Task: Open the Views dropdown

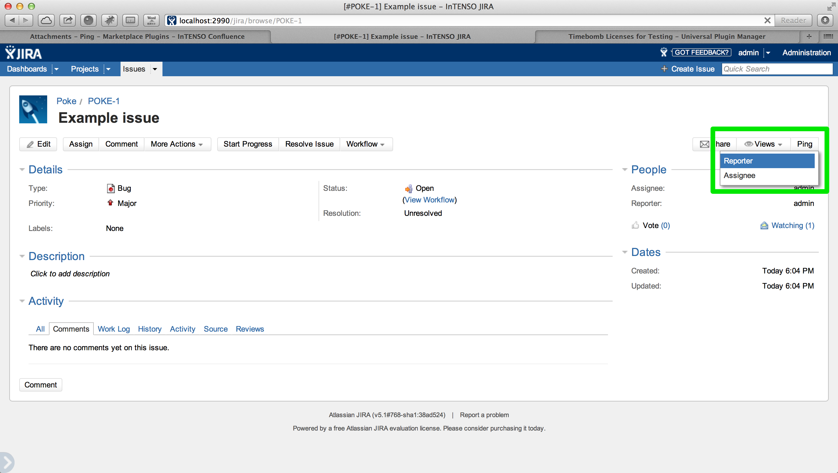Action: coord(763,144)
